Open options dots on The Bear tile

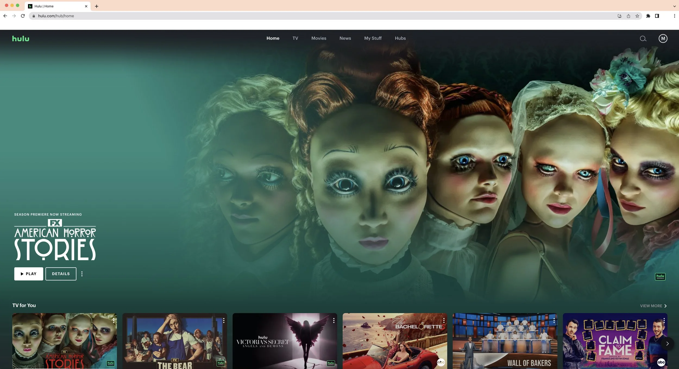(224, 321)
